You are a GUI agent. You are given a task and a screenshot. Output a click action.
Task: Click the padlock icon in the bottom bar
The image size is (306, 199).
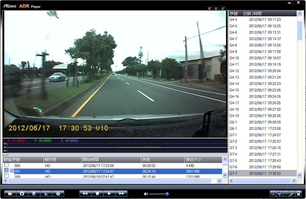[x=298, y=194]
